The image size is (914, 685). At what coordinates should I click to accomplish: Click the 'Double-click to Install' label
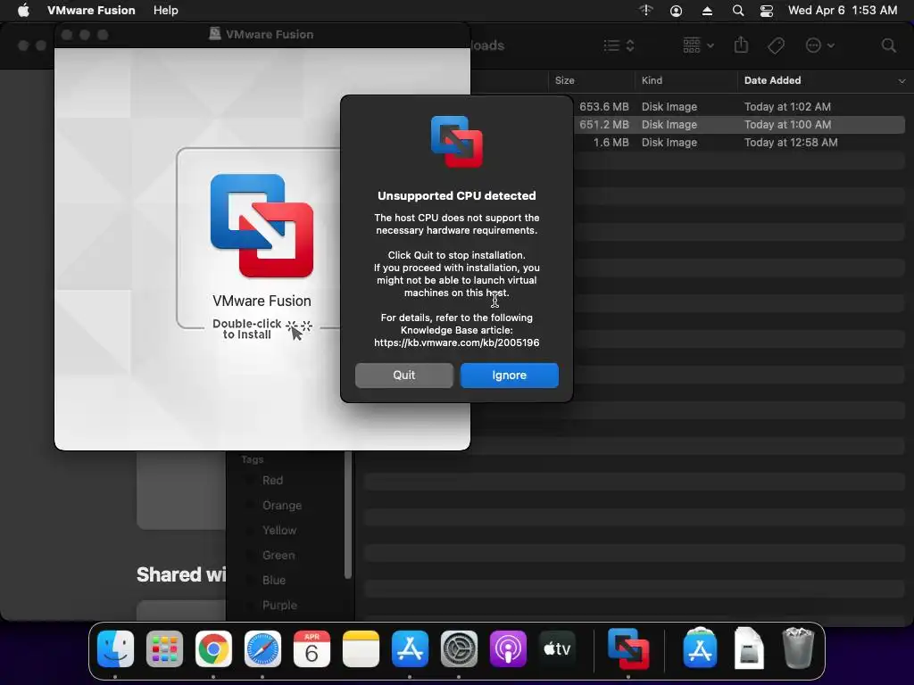coord(247,329)
